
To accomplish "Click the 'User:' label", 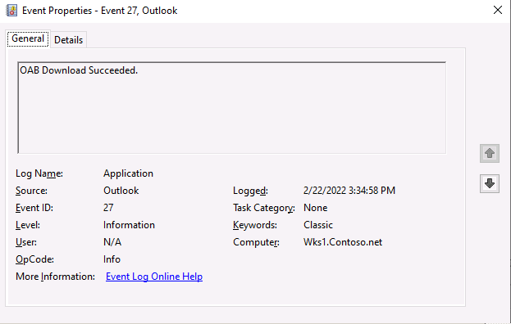I will pyautogui.click(x=26, y=242).
